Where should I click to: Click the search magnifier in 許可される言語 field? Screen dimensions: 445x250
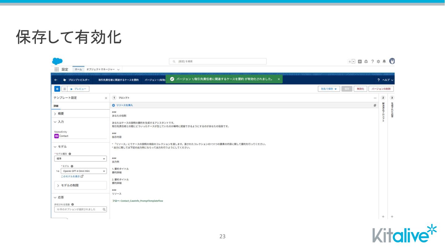[104, 210]
